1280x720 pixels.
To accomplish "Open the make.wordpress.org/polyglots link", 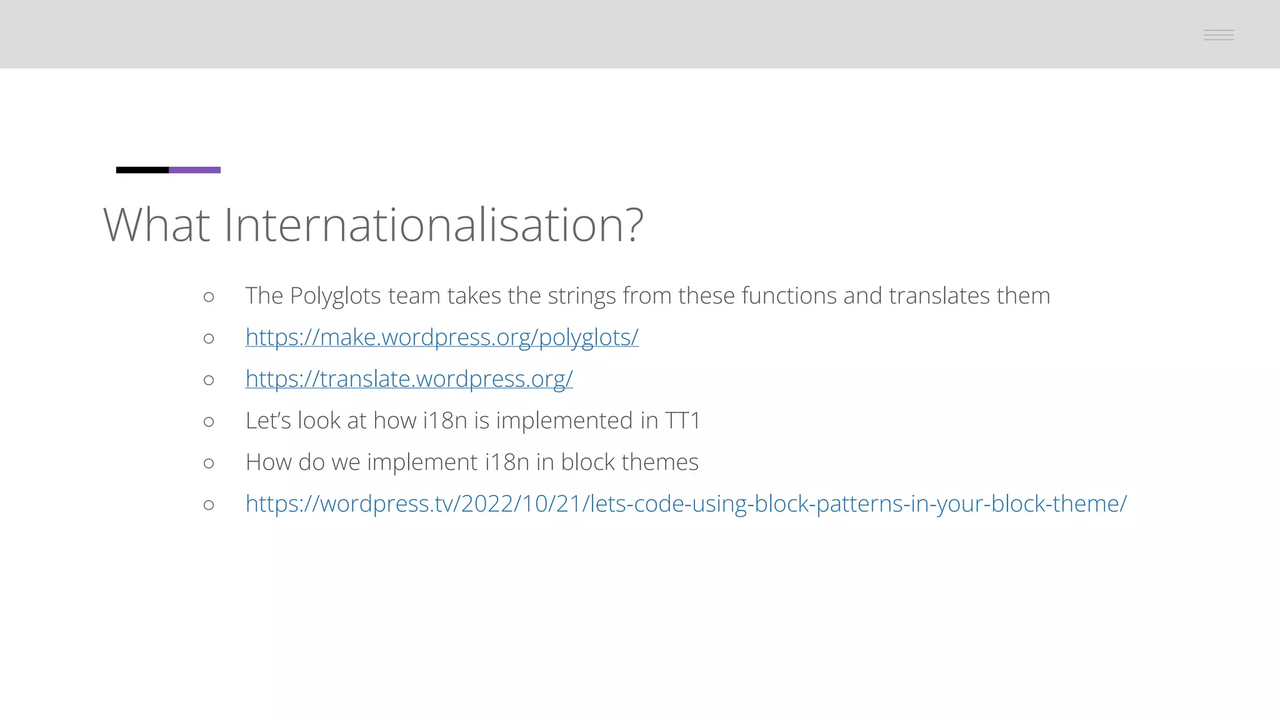I will pyautogui.click(x=441, y=337).
